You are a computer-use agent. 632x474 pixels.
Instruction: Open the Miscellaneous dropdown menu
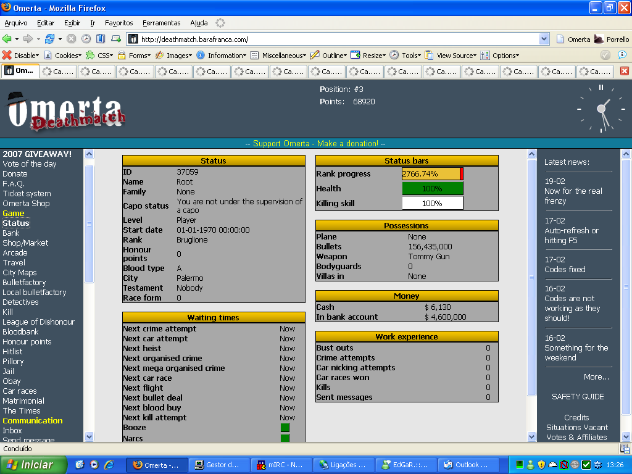(278, 55)
